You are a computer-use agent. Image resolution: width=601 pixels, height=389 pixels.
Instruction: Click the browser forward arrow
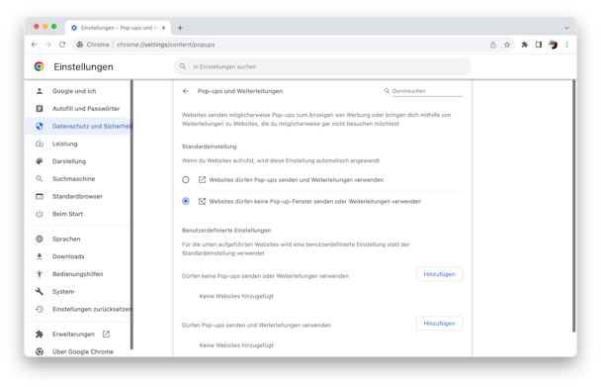click(48, 45)
